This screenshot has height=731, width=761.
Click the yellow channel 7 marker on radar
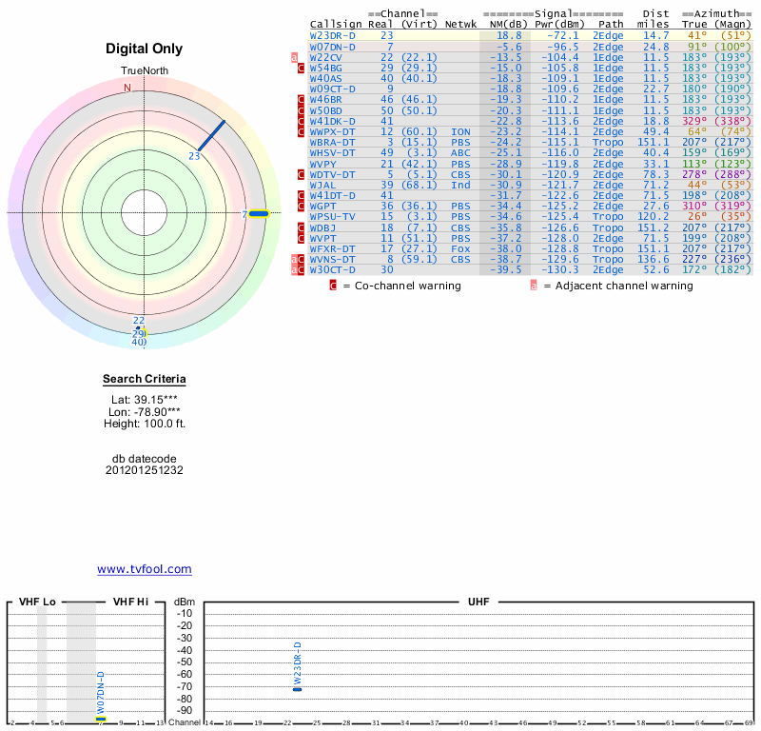coord(258,213)
